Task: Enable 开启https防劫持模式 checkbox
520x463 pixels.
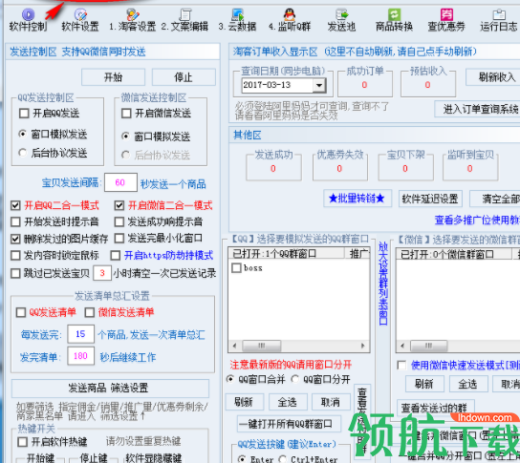Action: (x=116, y=255)
